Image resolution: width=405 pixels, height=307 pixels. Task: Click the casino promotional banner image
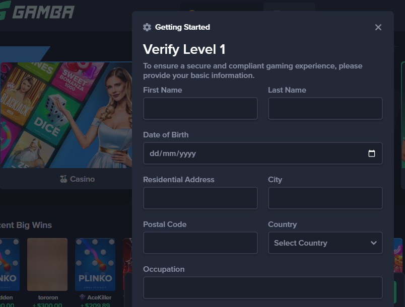coord(66,115)
